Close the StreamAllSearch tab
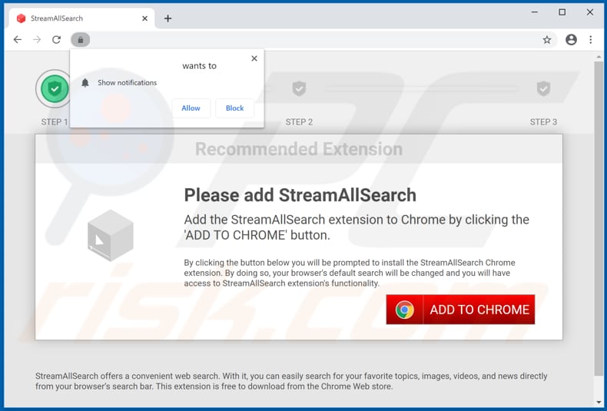Screen dimensions: 607x411 [x=144, y=18]
